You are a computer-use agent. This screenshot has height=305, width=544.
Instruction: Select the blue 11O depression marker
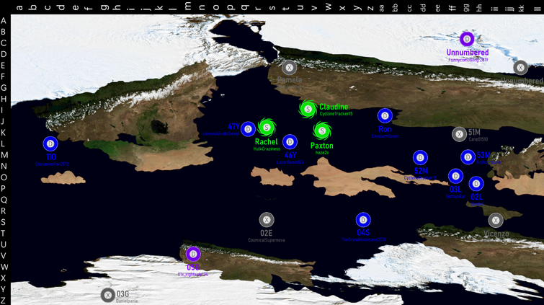tap(50, 143)
